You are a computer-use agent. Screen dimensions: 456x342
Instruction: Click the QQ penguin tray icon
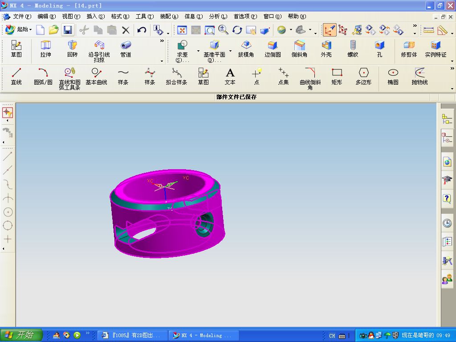click(x=371, y=336)
